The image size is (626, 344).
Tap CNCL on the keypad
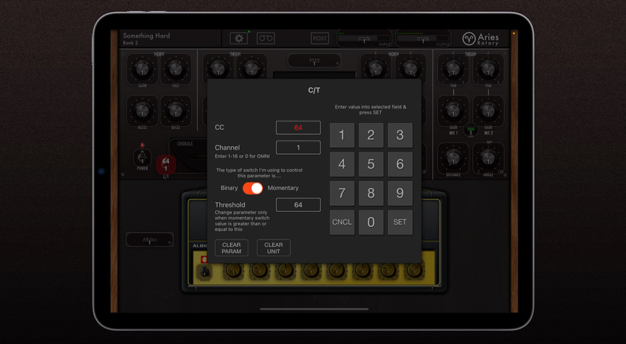pos(342,222)
